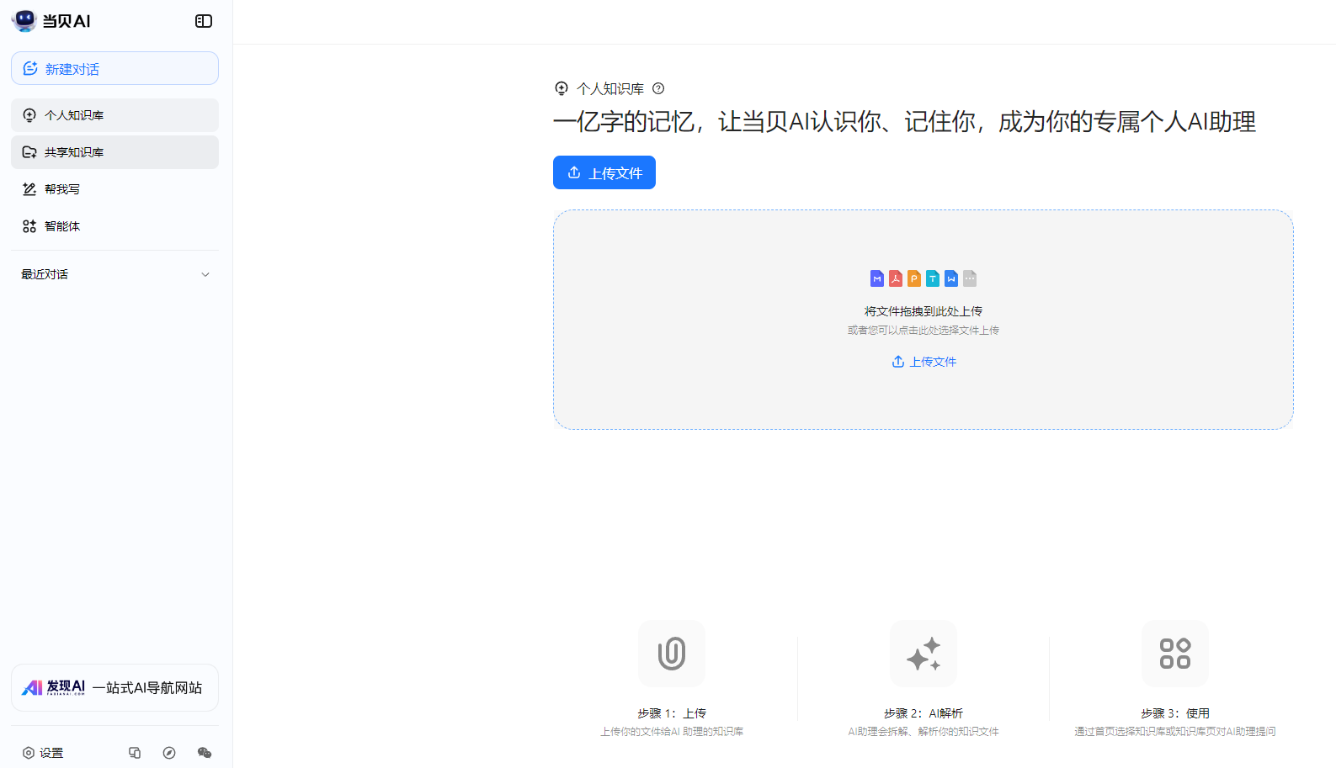Collapse the sidebar with the panel toggle icon

pyautogui.click(x=204, y=21)
